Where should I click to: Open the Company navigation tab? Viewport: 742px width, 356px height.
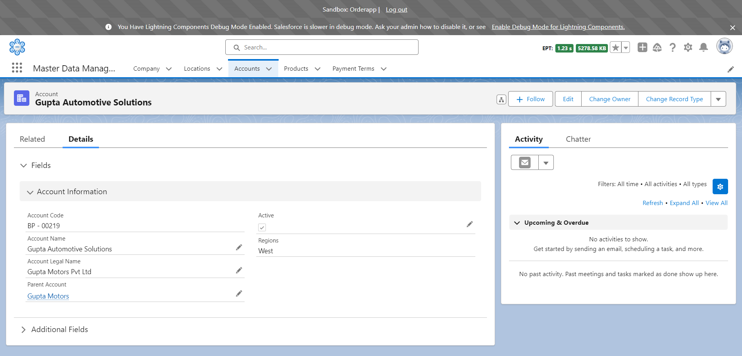pos(146,69)
